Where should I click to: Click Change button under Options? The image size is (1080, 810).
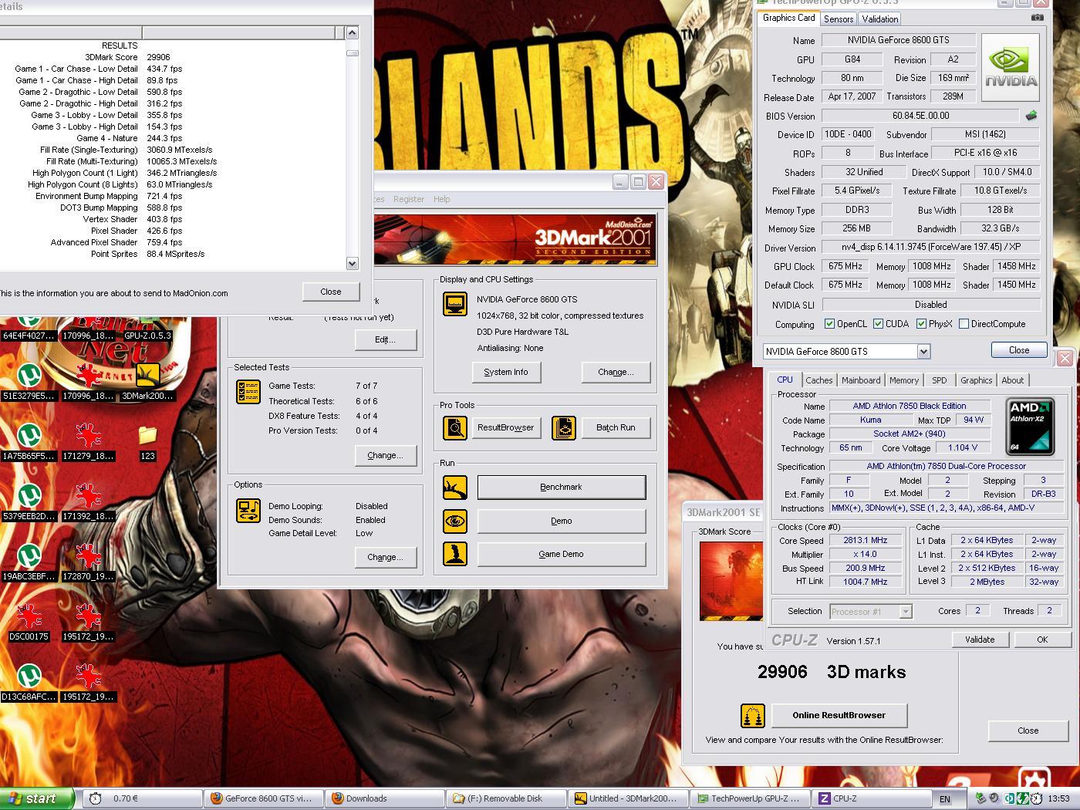pos(385,557)
